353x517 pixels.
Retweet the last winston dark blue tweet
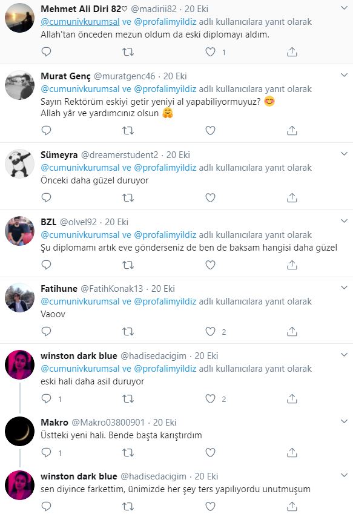pyautogui.click(x=128, y=506)
